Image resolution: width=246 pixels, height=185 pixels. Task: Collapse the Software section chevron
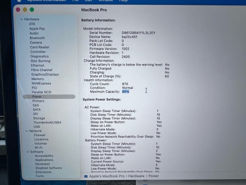(28, 152)
